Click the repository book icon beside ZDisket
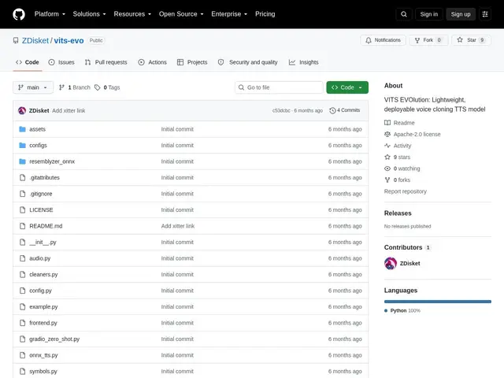The height and width of the screenshot is (378, 504). (x=16, y=40)
